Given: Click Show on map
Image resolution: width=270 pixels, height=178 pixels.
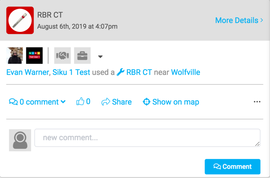Looking at the screenshot, I should (171, 102).
